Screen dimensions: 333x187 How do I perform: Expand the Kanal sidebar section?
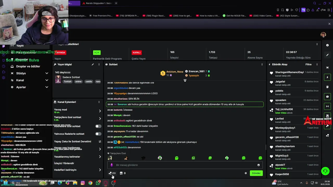pos(47,80)
